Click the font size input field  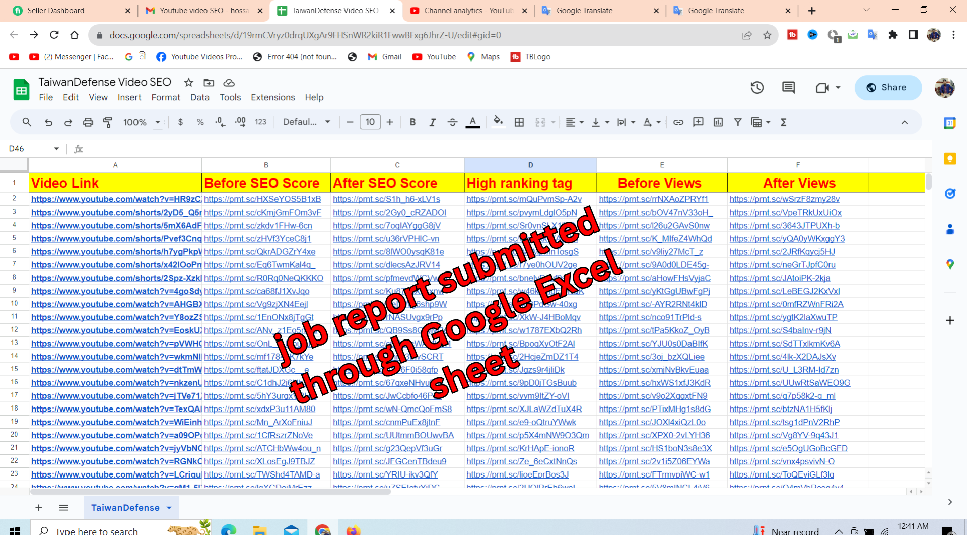tap(370, 122)
